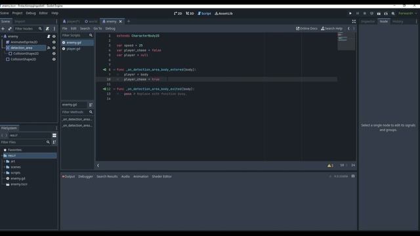Expand the art folder

pyautogui.click(x=5, y=161)
